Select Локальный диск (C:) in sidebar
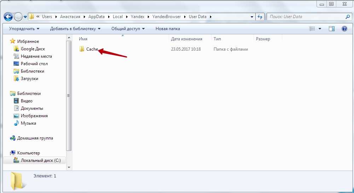354x193 pixels. 40,160
